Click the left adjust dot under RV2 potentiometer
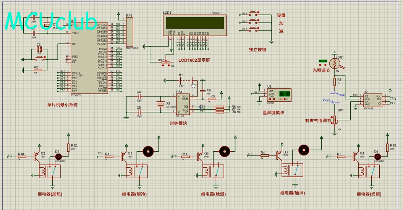Image resolution: width=403 pixels, height=210 pixels. (x=163, y=66)
